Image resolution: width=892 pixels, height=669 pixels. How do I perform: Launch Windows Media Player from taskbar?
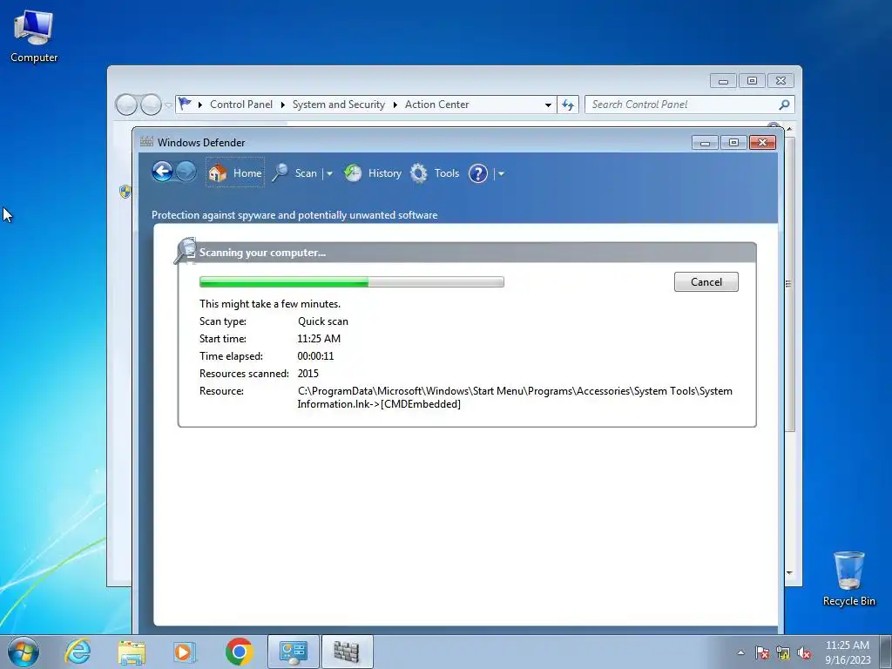[x=185, y=652]
